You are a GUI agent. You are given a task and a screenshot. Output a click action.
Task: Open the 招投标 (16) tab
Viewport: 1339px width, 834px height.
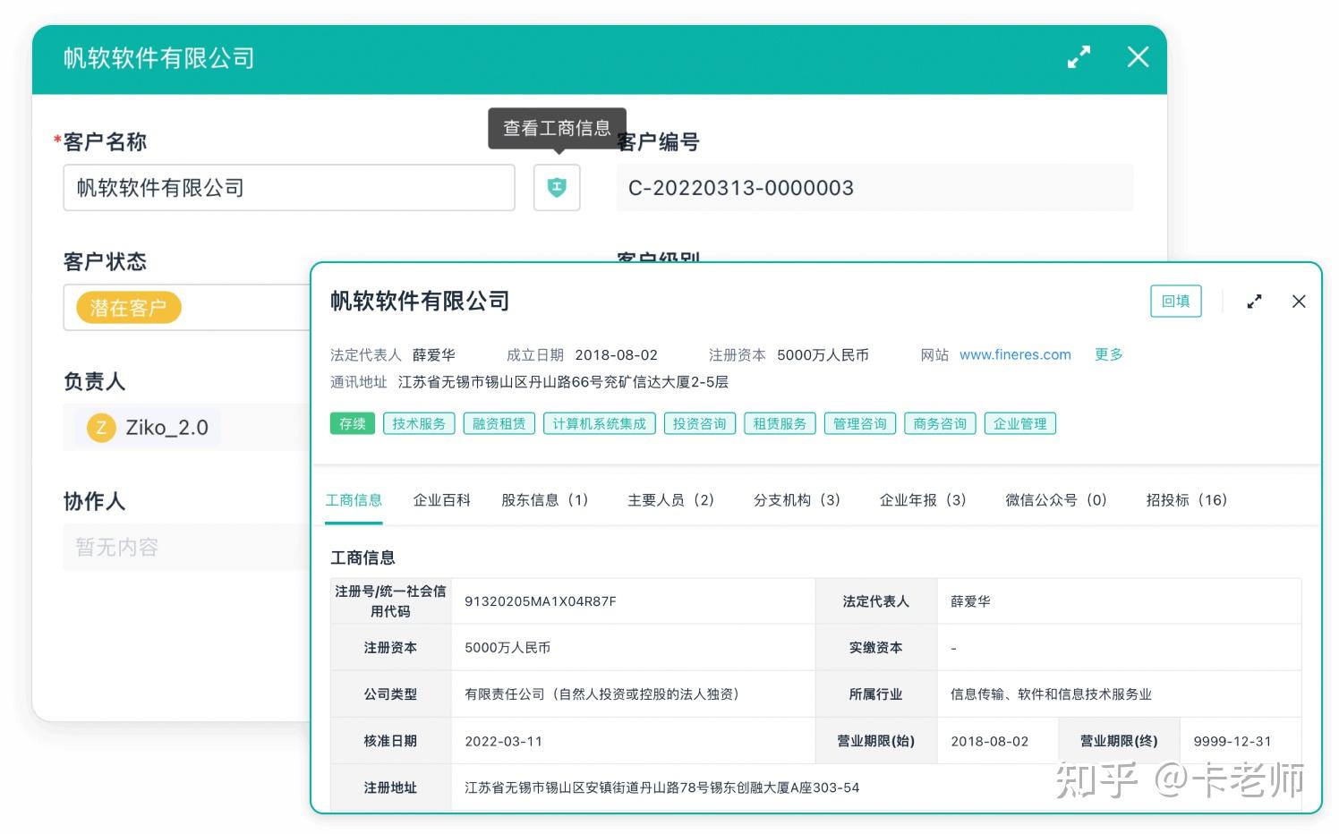pos(1187,499)
